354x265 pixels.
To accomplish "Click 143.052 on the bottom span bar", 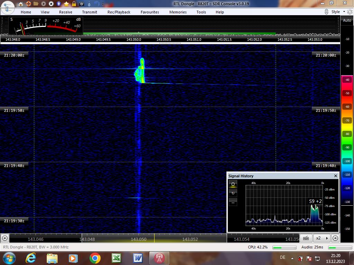I will click(190, 239).
